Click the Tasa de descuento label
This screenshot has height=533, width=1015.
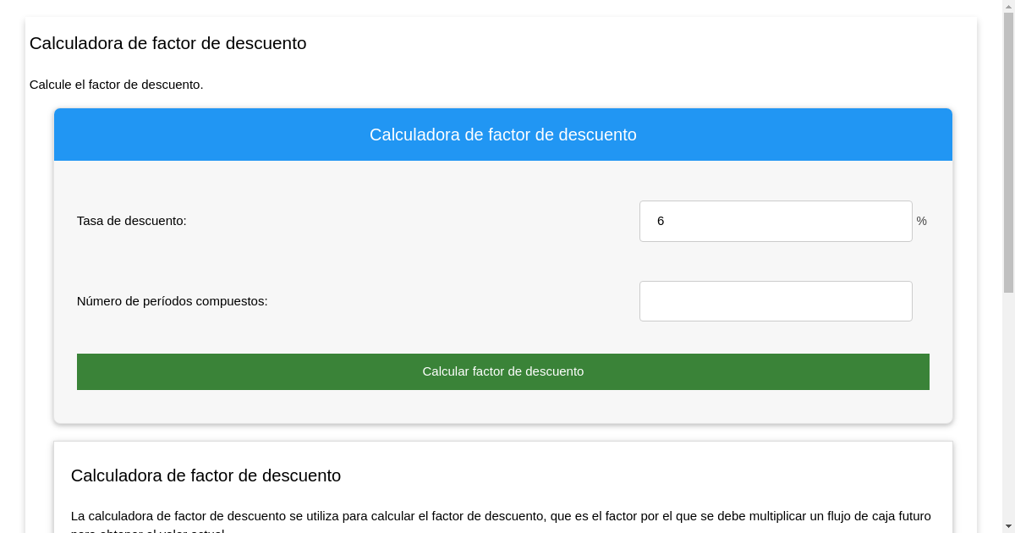pos(131,221)
